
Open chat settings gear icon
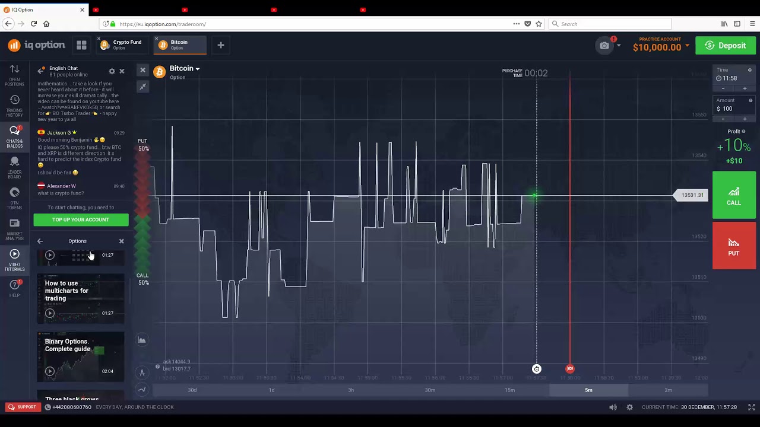[112, 71]
